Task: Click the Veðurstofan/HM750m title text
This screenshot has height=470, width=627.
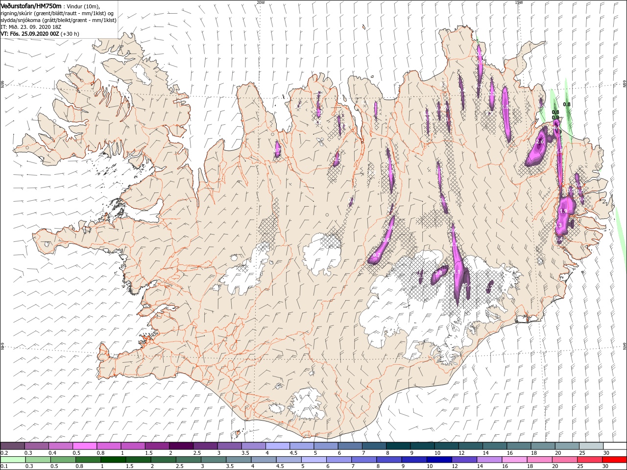Action: coord(31,6)
